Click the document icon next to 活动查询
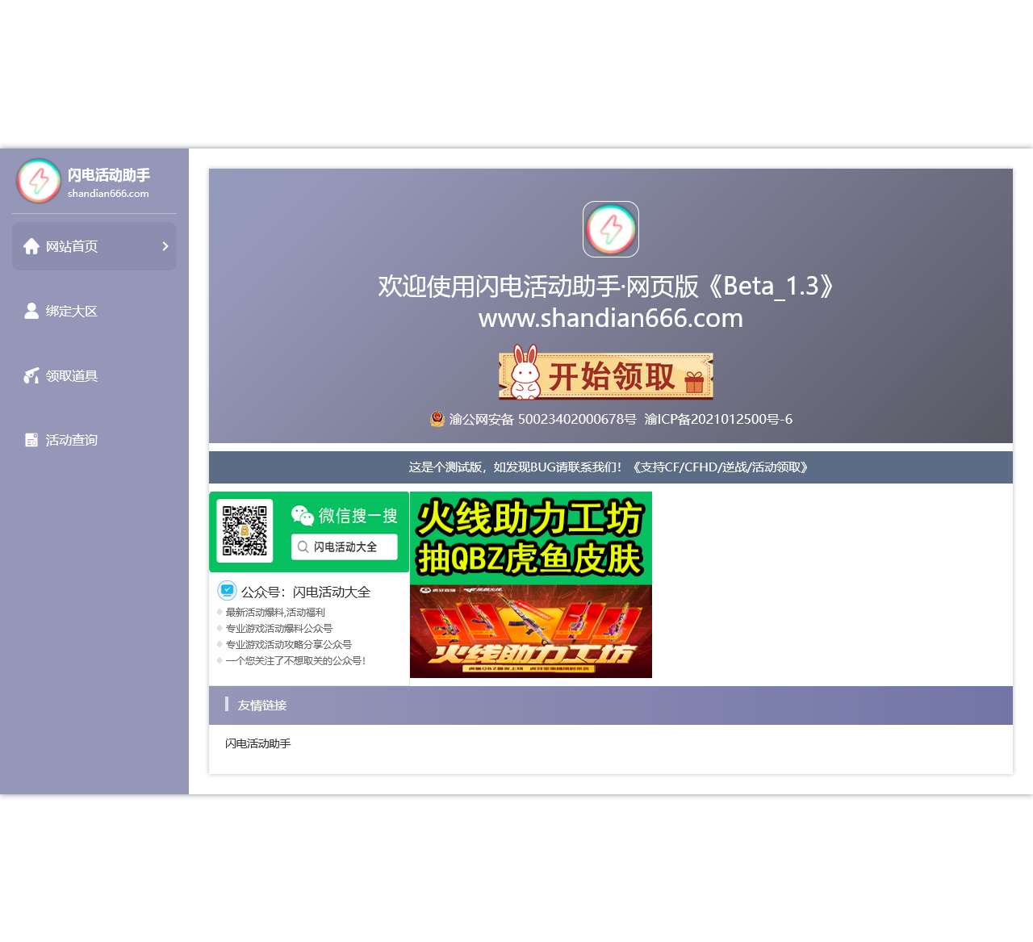Image resolution: width=1033 pixels, height=942 pixels. tap(31, 439)
